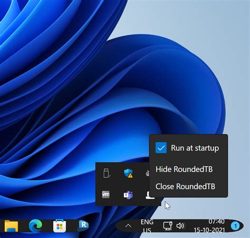Collapse hidden icons with taskbar chevron
This screenshot has height=238, width=250.
point(128,226)
